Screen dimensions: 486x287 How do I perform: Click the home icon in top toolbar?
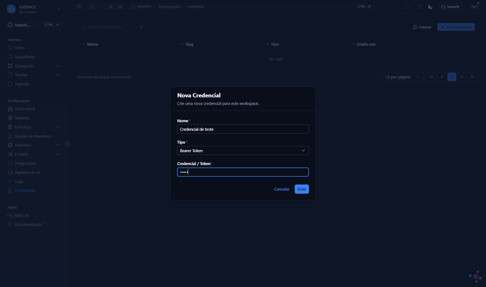pos(120,7)
